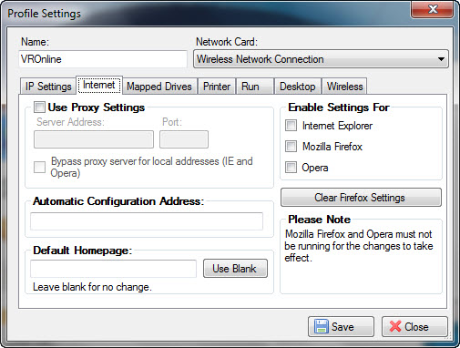Open the Wireless tab
This screenshot has height=348, width=460.
[344, 87]
